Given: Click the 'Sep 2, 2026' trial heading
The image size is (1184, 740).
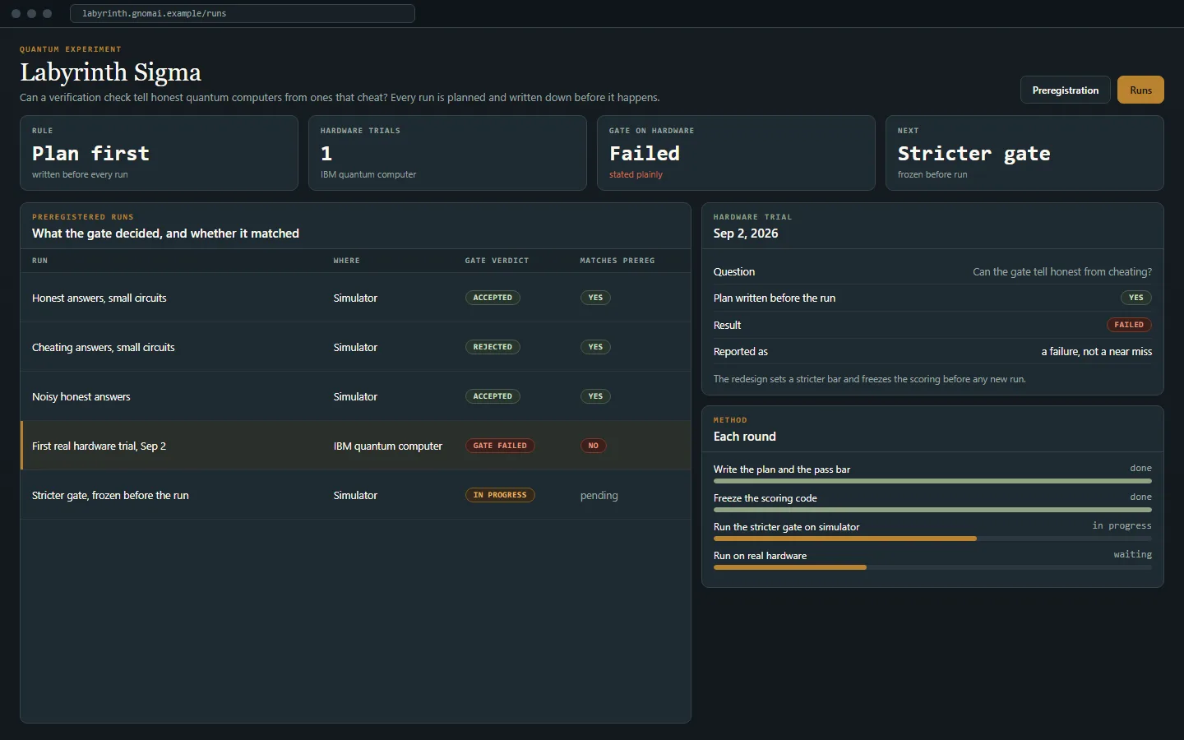Looking at the screenshot, I should (x=746, y=234).
